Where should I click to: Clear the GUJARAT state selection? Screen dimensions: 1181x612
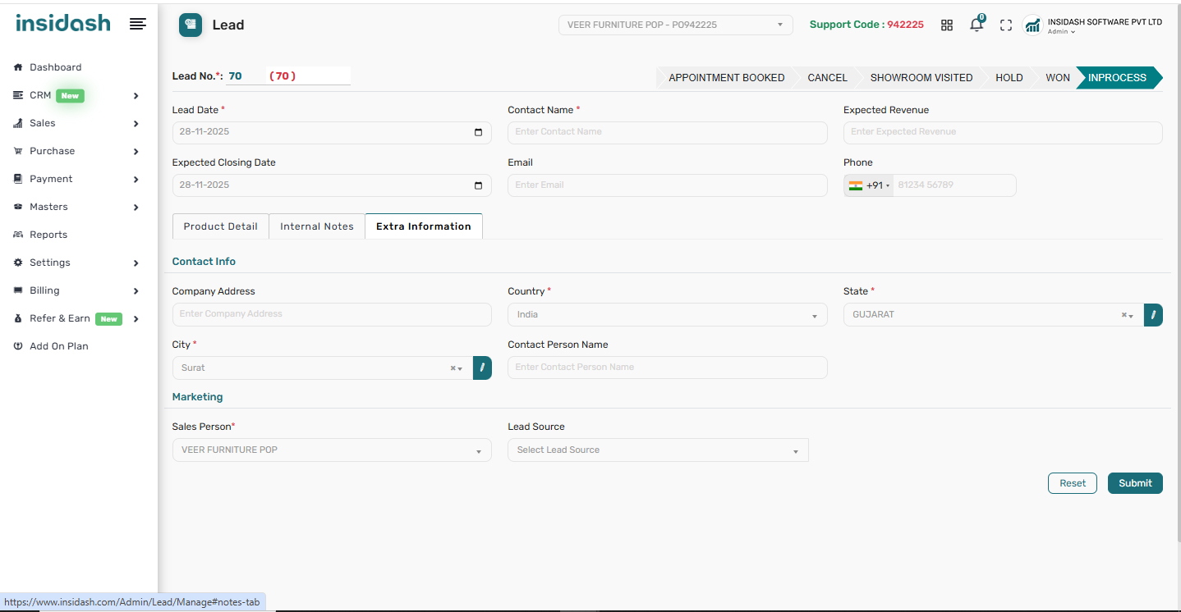tap(1124, 316)
